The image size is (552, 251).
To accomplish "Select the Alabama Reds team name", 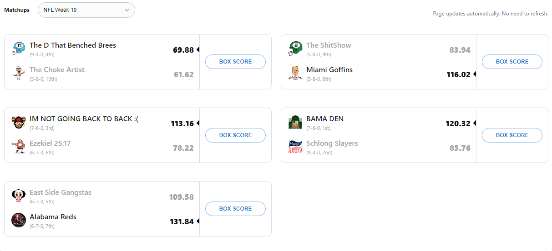I will (x=53, y=217).
